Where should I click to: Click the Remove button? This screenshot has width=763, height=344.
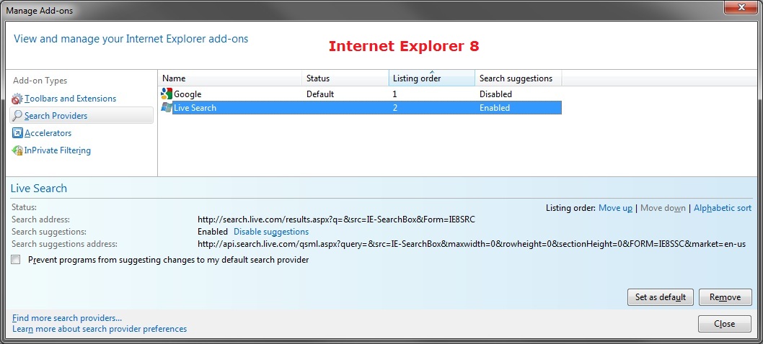[x=725, y=297]
